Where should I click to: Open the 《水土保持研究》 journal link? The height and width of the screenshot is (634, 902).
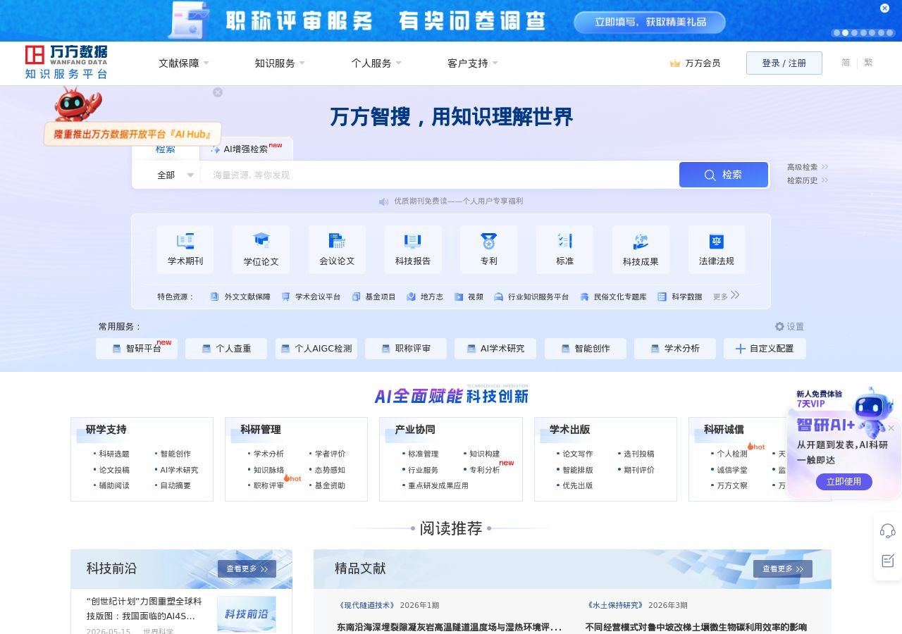point(615,605)
